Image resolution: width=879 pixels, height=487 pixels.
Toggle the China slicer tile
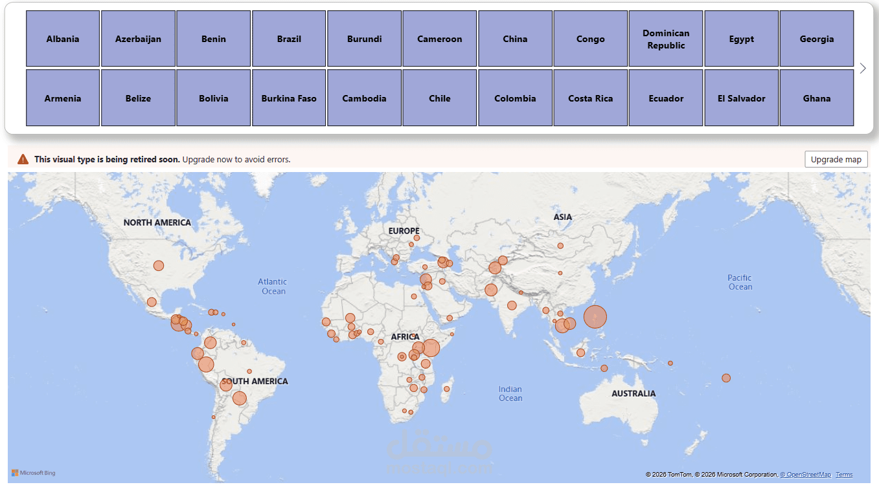pyautogui.click(x=515, y=39)
